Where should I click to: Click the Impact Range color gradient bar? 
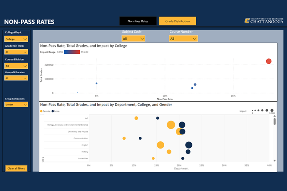(72, 52)
